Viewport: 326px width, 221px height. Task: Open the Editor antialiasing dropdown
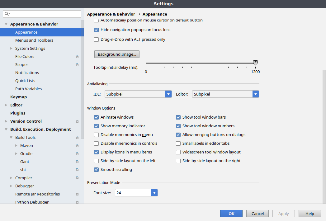pyautogui.click(x=256, y=94)
